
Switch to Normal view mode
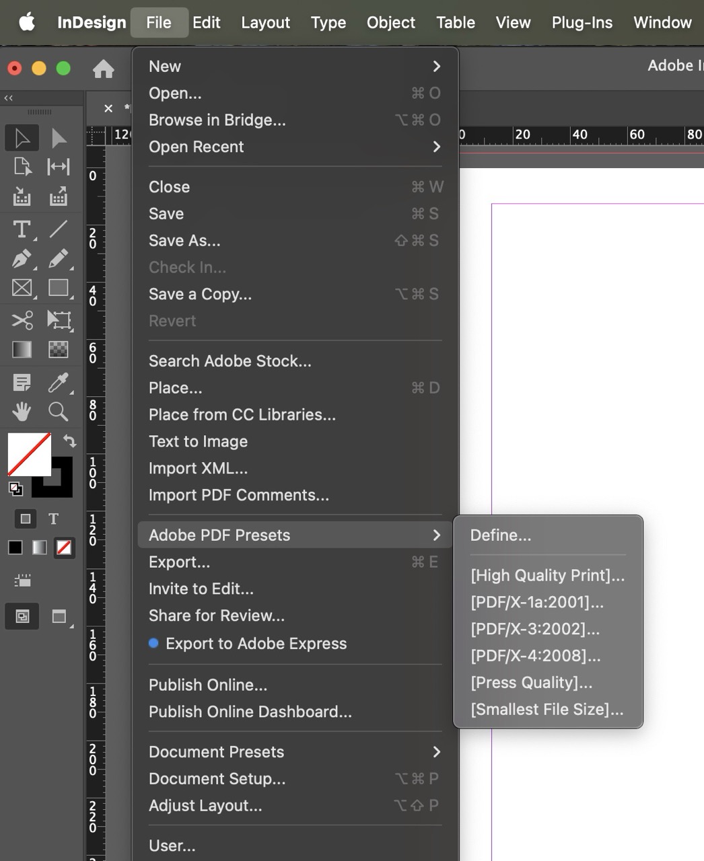point(22,616)
